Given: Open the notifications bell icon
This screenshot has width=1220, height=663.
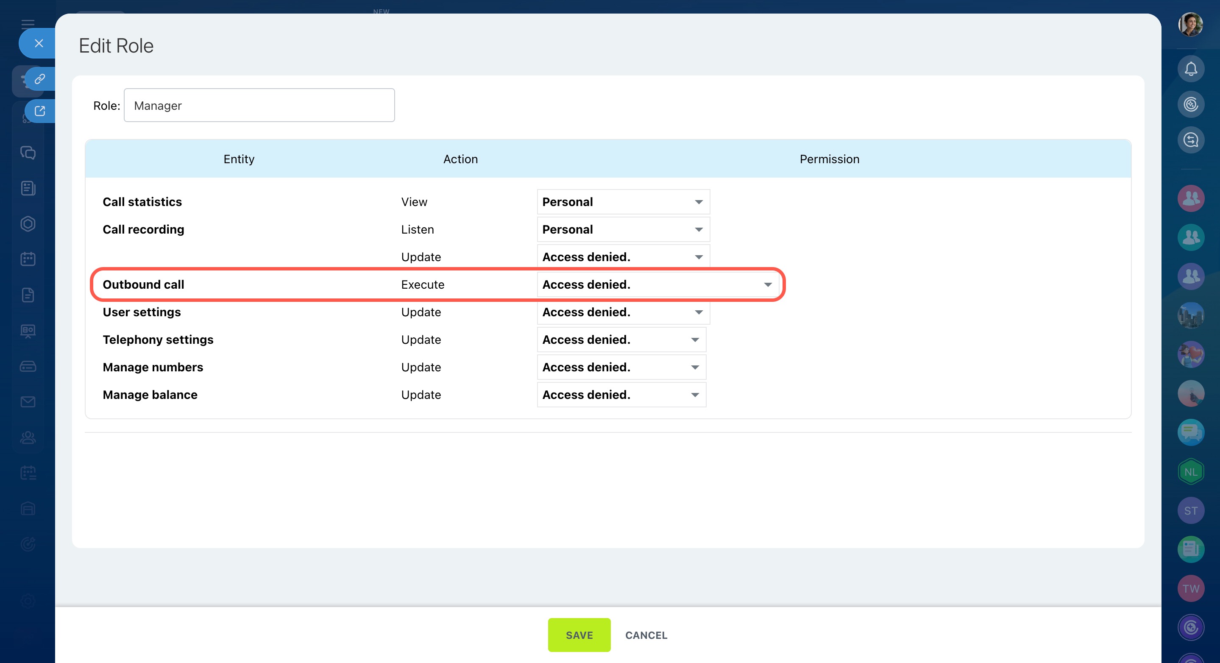Looking at the screenshot, I should coord(1190,69).
